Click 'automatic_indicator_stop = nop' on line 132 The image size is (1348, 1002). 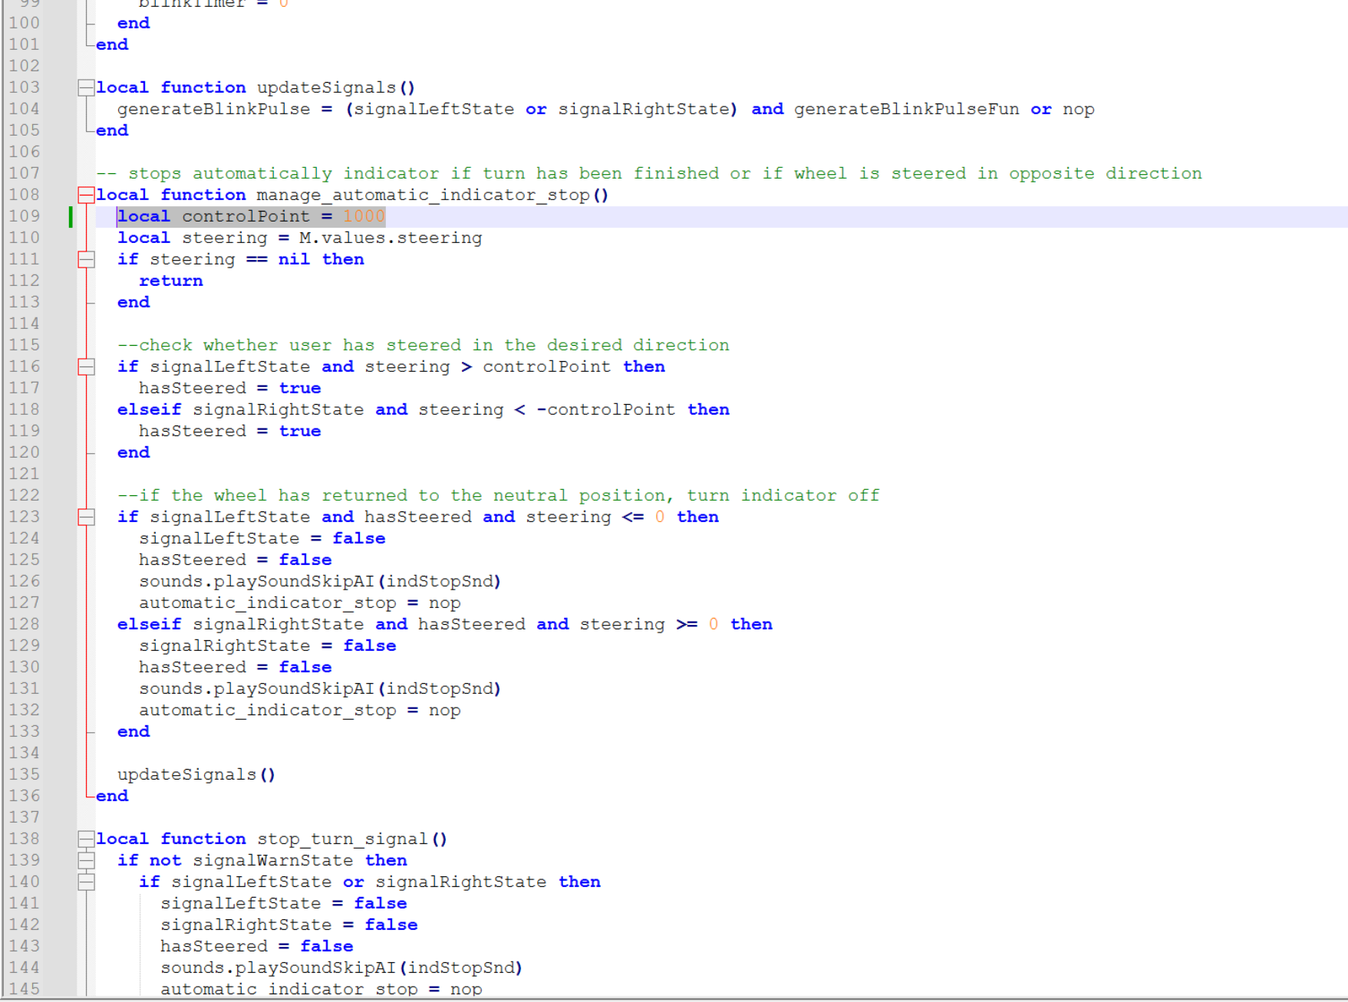(300, 710)
